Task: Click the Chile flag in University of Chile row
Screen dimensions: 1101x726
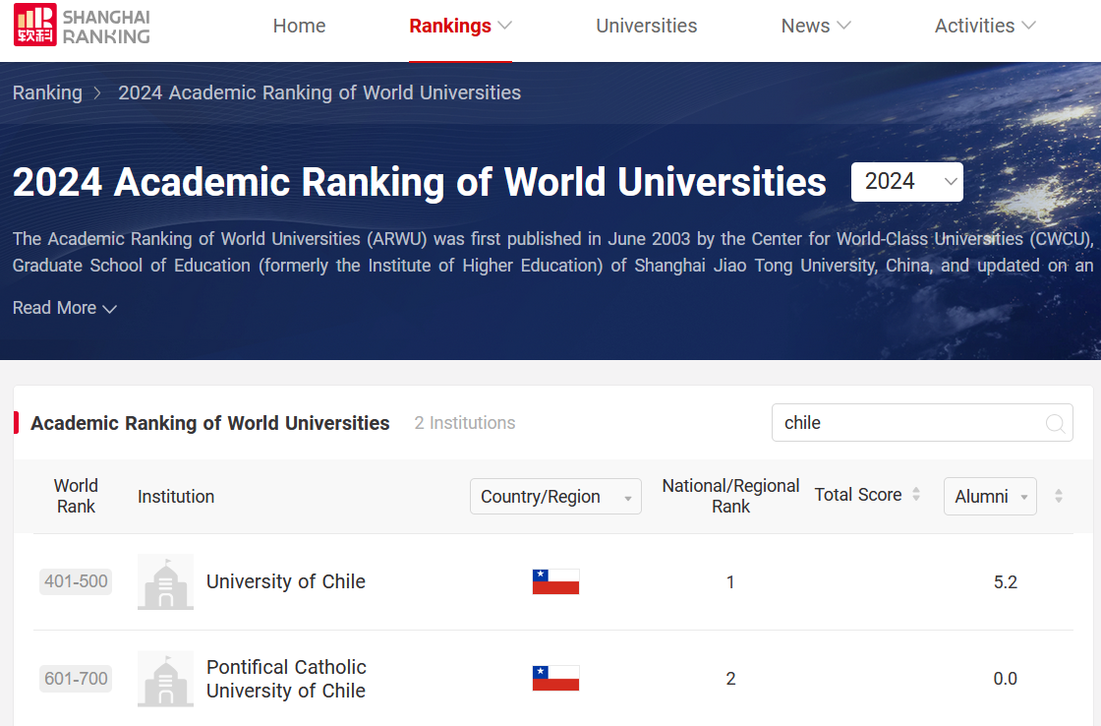Action: coord(555,582)
